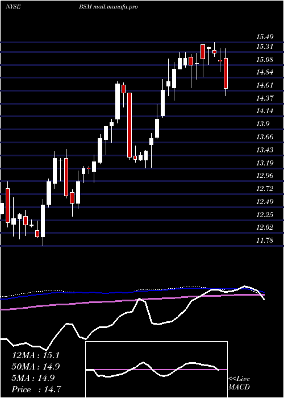Click the 12MA : 15.1 readout

coord(35,355)
